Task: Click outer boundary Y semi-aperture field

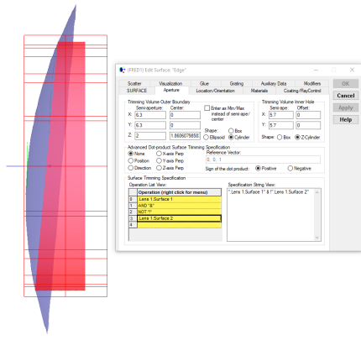Action: click(150, 125)
